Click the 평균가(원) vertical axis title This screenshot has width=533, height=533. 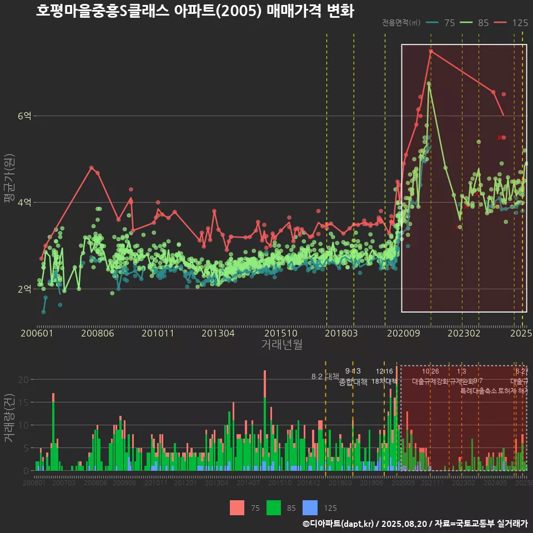point(9,178)
